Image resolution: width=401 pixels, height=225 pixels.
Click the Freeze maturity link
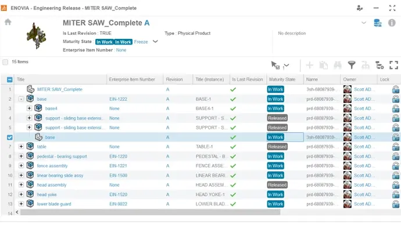(141, 42)
